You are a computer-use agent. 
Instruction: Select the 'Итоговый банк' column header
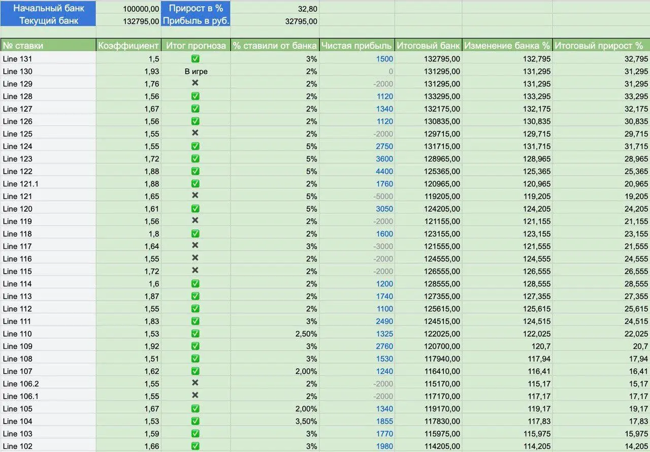pyautogui.click(x=428, y=45)
